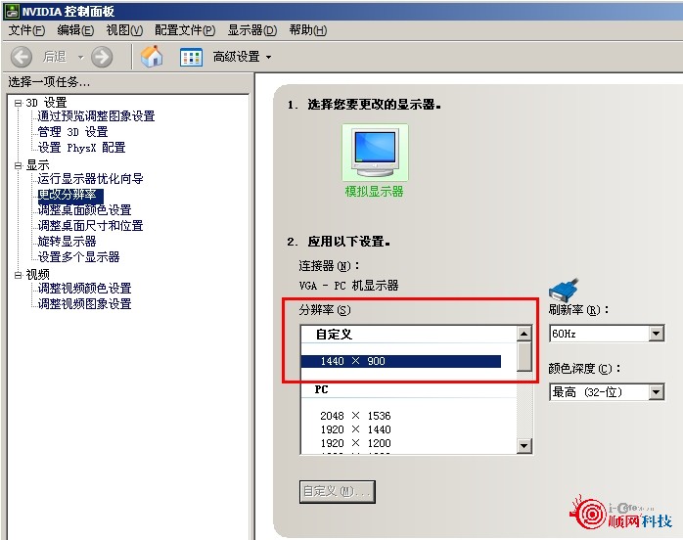Select 调整桌面尺寸和位置 in the tree
Viewport: 683px width, 540px height.
(x=91, y=226)
